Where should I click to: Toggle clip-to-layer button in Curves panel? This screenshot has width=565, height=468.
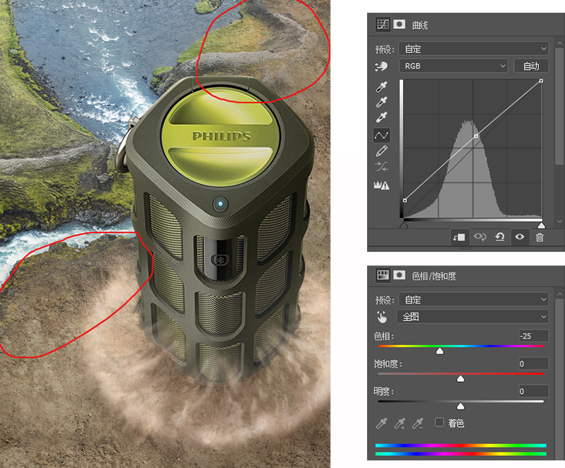point(459,237)
